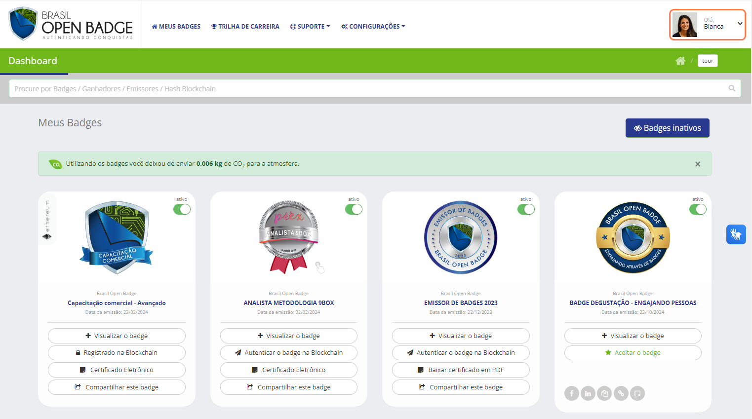Toggle active switch on Emissor de Badges 2023
The width and height of the screenshot is (752, 419).
click(x=526, y=209)
